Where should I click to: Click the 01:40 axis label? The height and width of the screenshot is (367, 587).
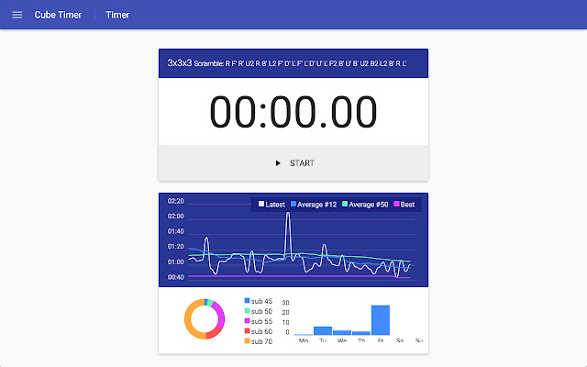(175, 231)
